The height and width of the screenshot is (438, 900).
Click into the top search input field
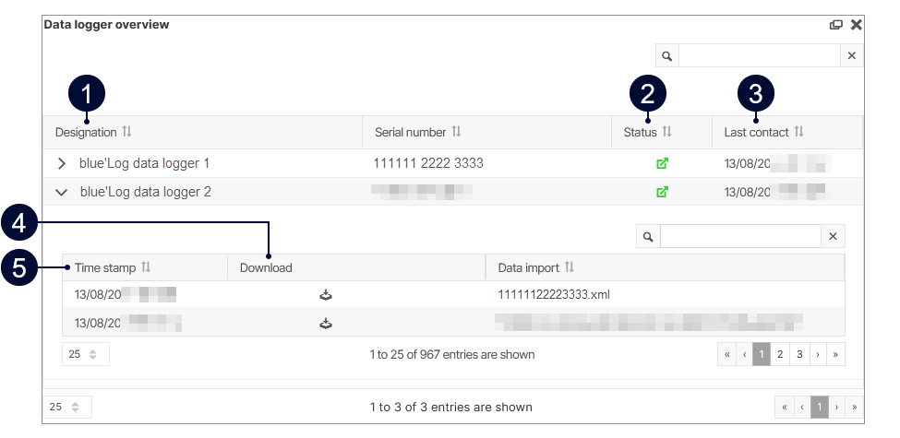pos(759,56)
